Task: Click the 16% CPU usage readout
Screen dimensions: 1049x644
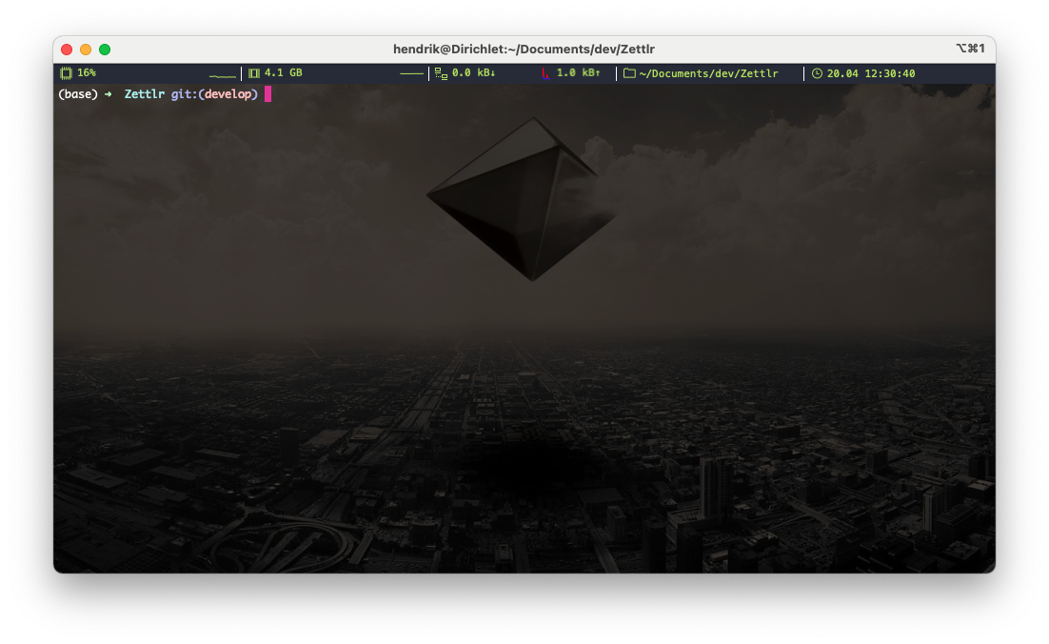Action: click(87, 73)
